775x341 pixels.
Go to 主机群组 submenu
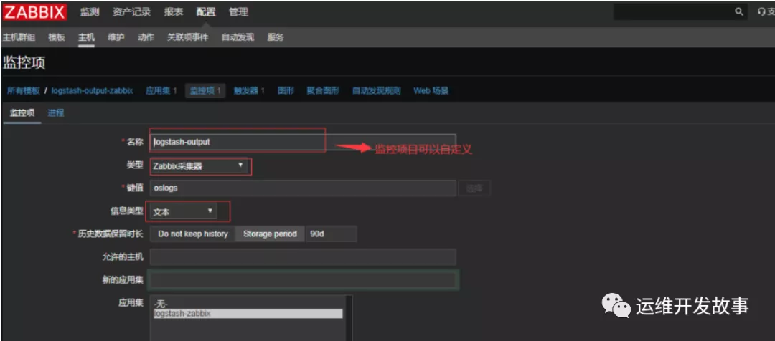[19, 37]
